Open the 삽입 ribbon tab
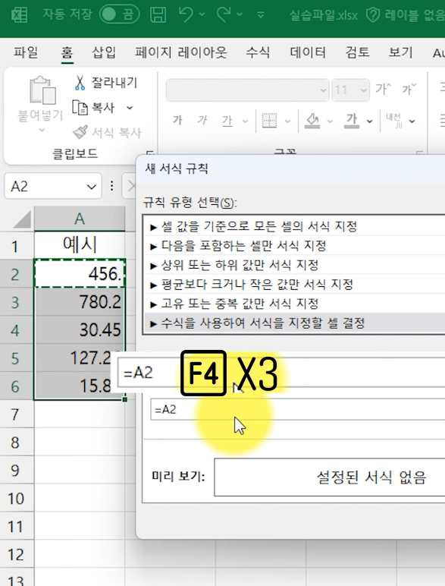The width and height of the screenshot is (445, 586). click(x=104, y=52)
